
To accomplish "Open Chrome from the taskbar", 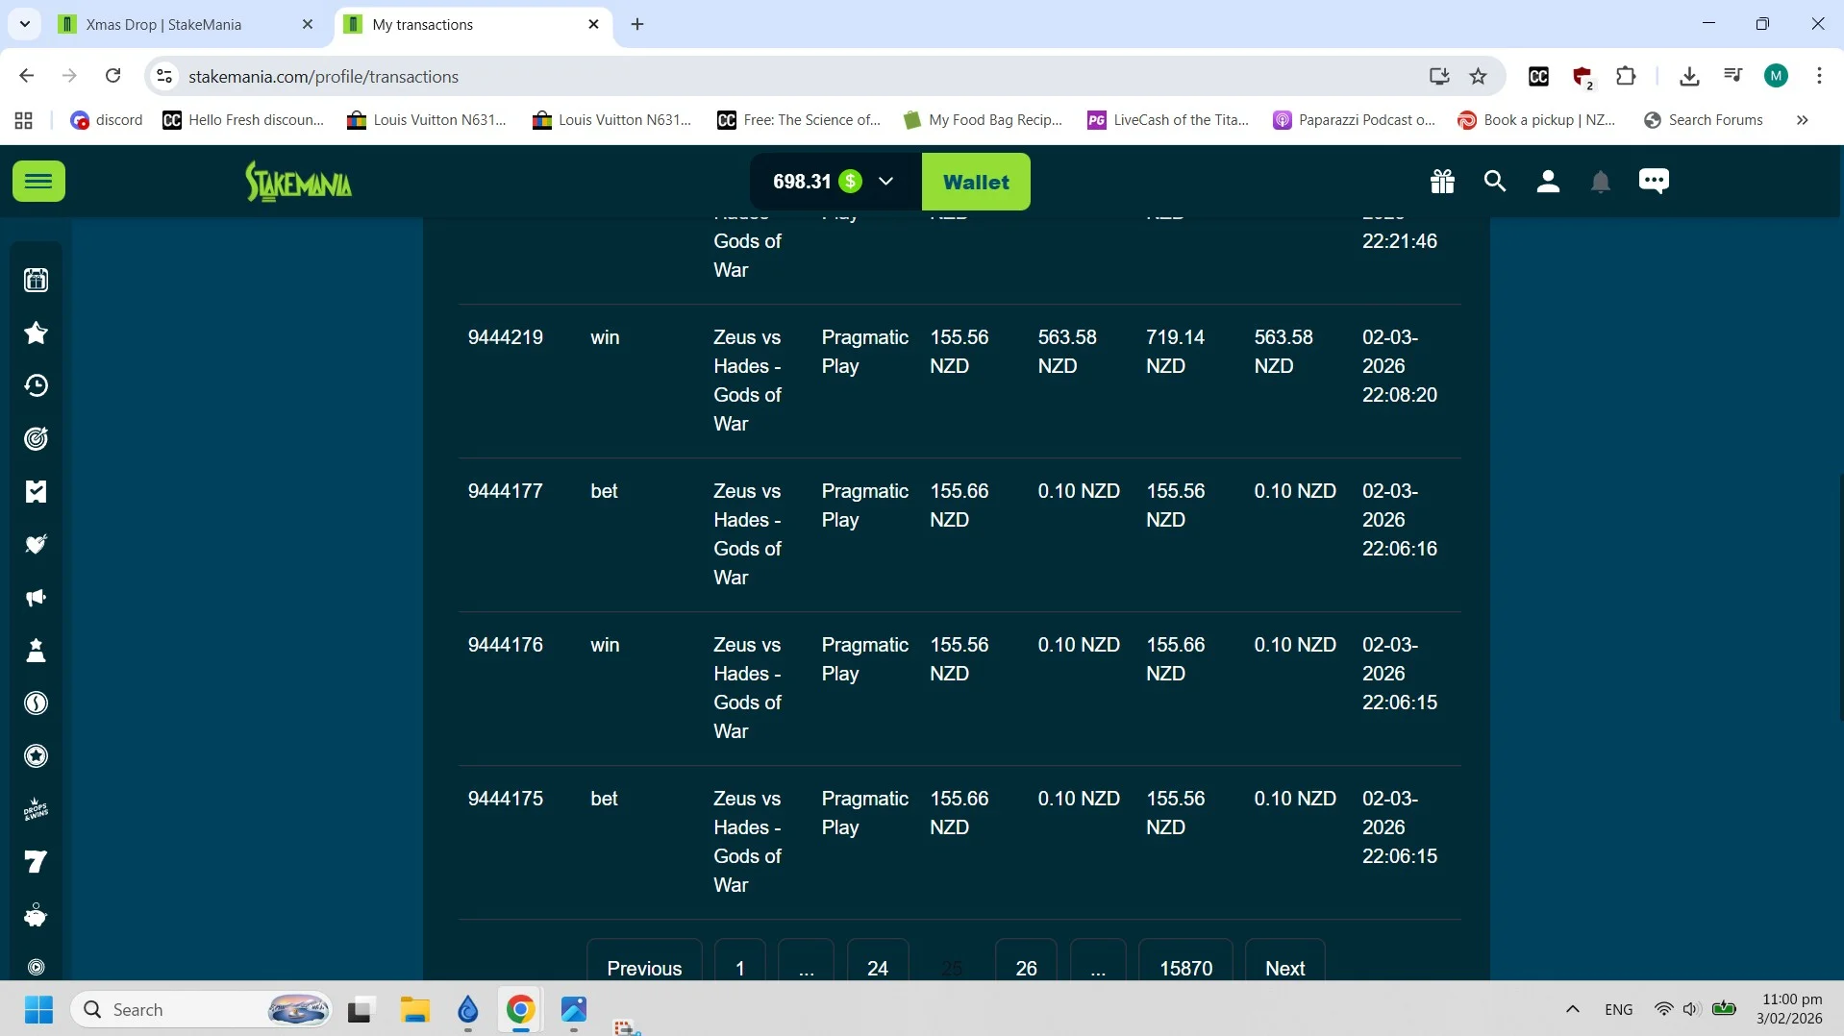I will 520,1009.
